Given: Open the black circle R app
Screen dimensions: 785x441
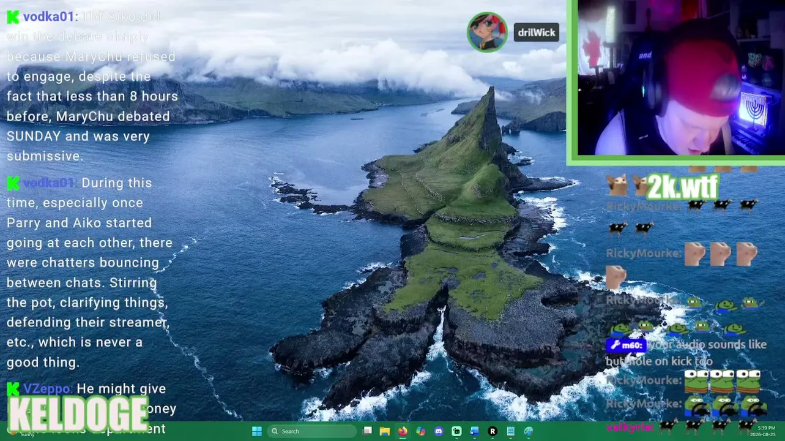Looking at the screenshot, I should tap(493, 431).
